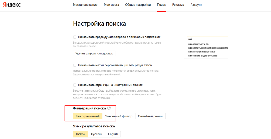The image size is (271, 139).
Task: Click the suggestions preview search field
Action: [x=207, y=39]
